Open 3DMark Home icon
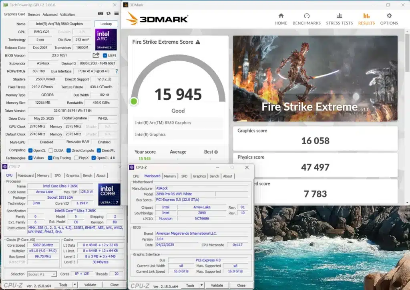 tap(281, 16)
